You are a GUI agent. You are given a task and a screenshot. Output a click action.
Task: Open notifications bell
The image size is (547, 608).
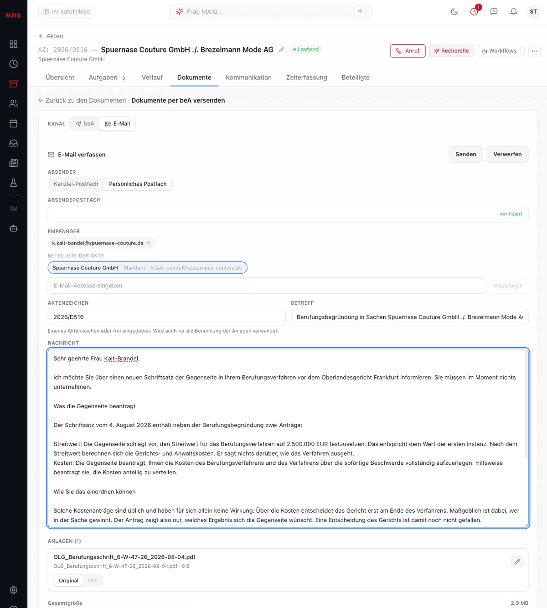[514, 12]
